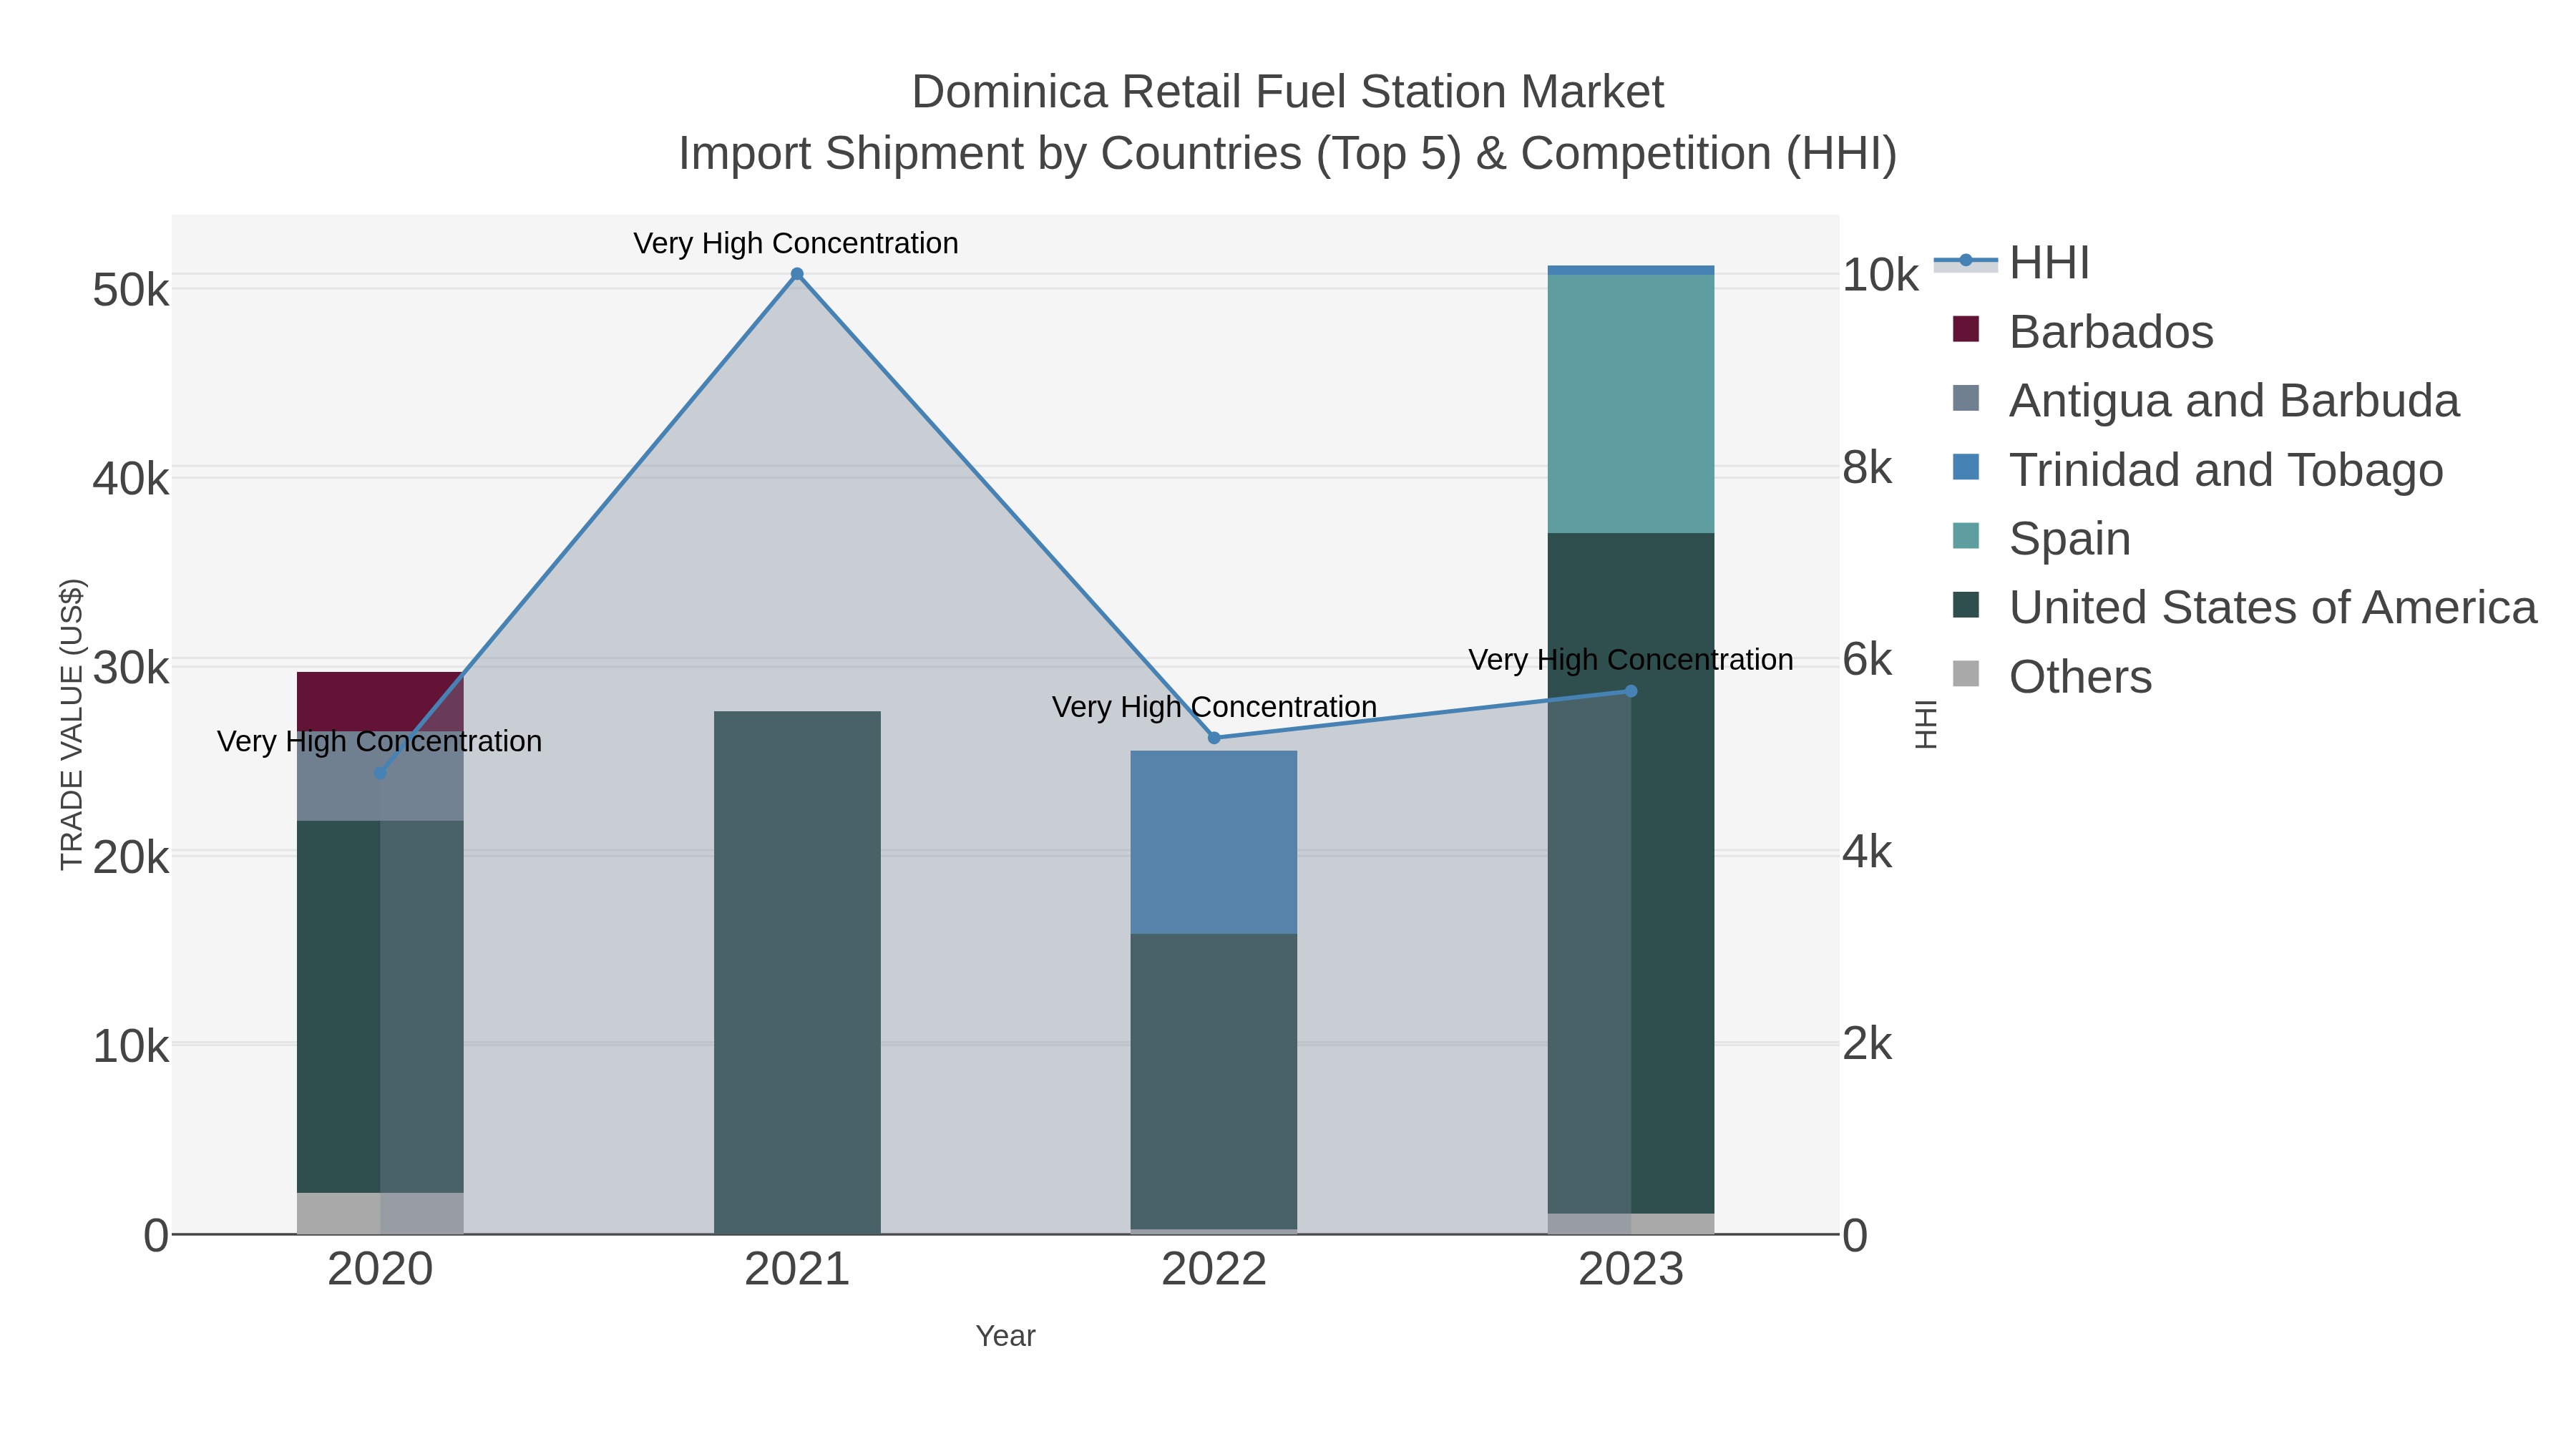Image resolution: width=2576 pixels, height=1449 pixels.
Task: Click the 2023 'Very High Concentration' annotation
Action: (1631, 660)
